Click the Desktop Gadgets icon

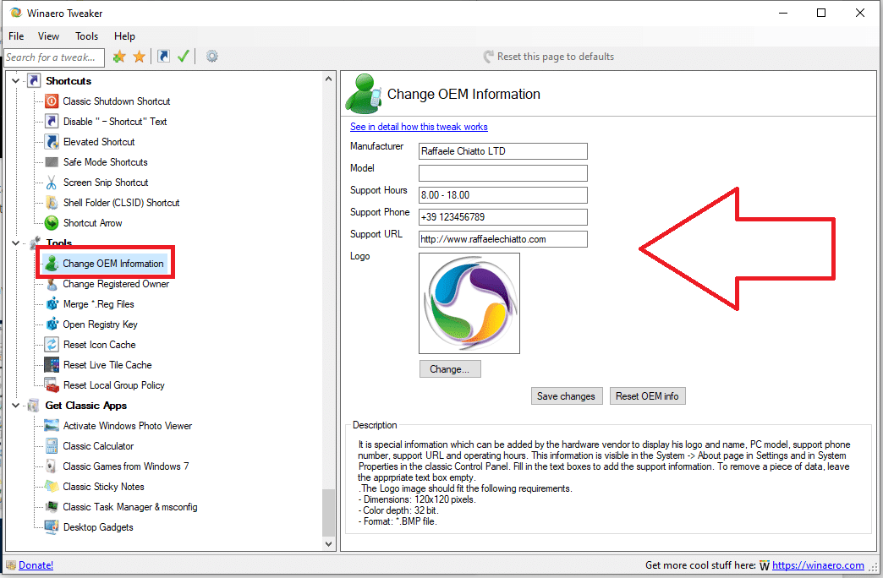(x=52, y=527)
